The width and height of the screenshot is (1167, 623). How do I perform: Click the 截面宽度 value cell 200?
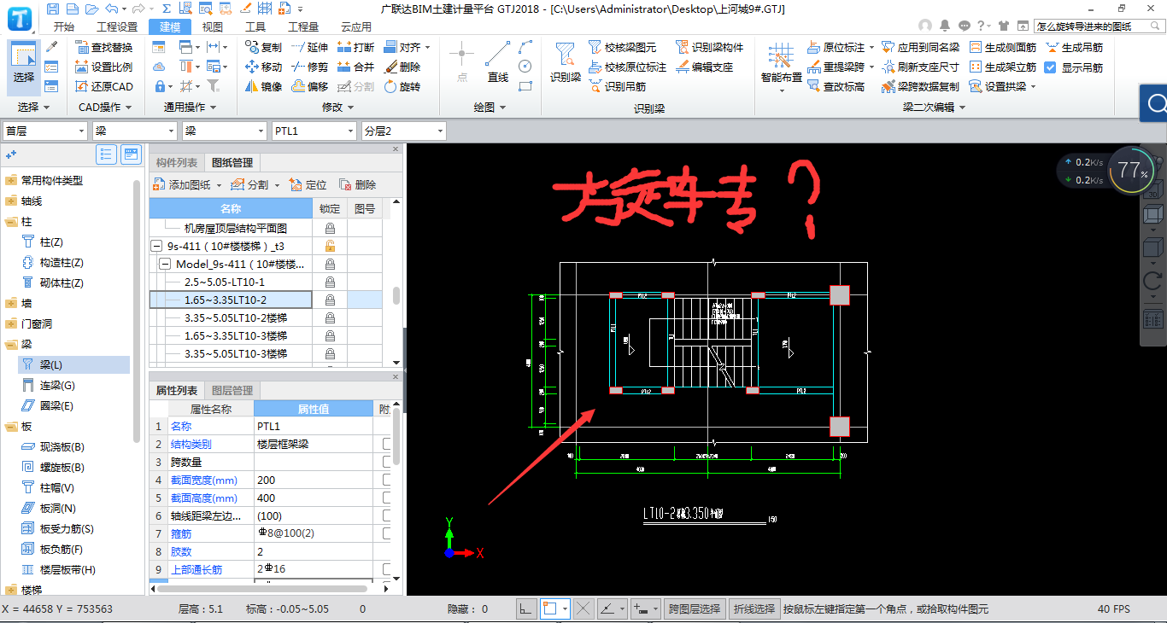313,480
